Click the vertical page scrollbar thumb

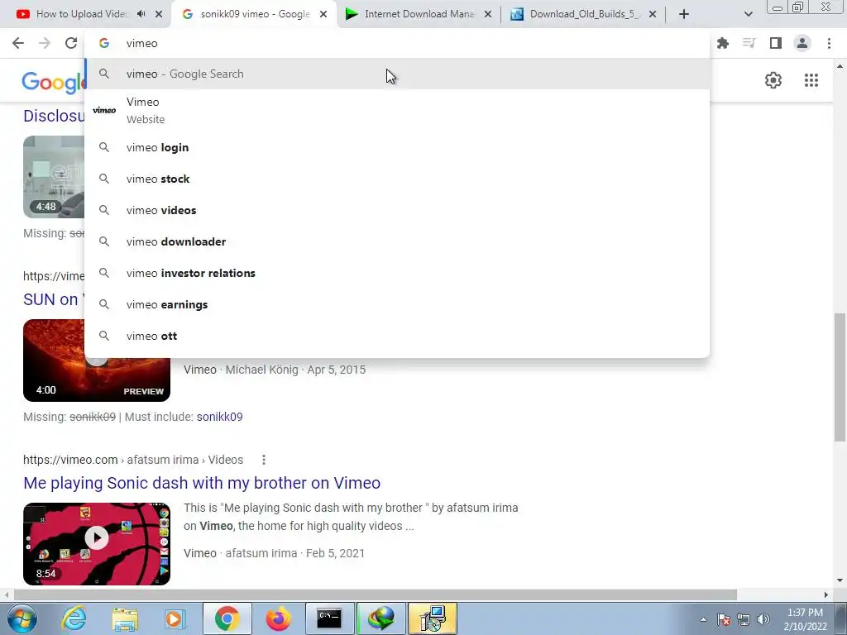point(840,376)
